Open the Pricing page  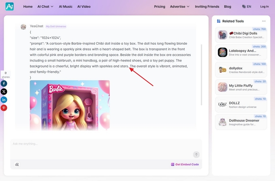click(x=160, y=6)
